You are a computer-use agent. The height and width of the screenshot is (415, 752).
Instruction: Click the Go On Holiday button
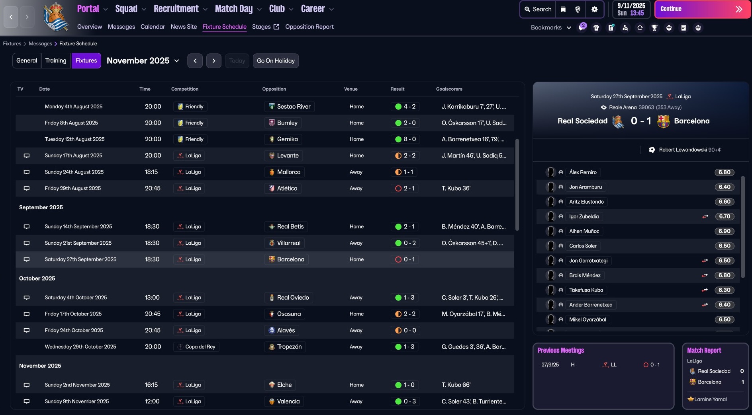pyautogui.click(x=276, y=60)
